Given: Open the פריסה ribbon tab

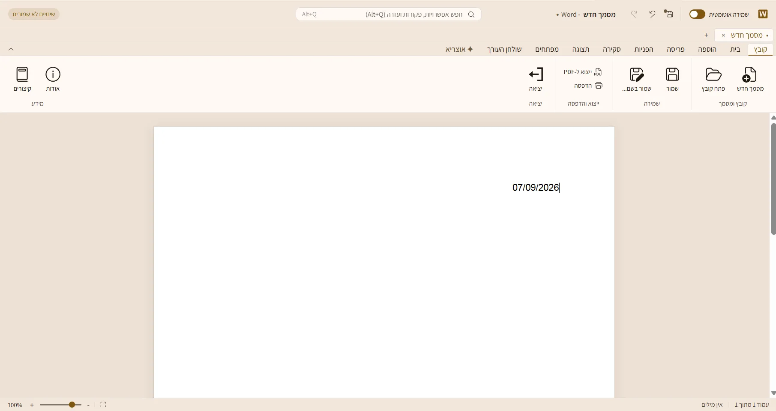Looking at the screenshot, I should tap(676, 49).
